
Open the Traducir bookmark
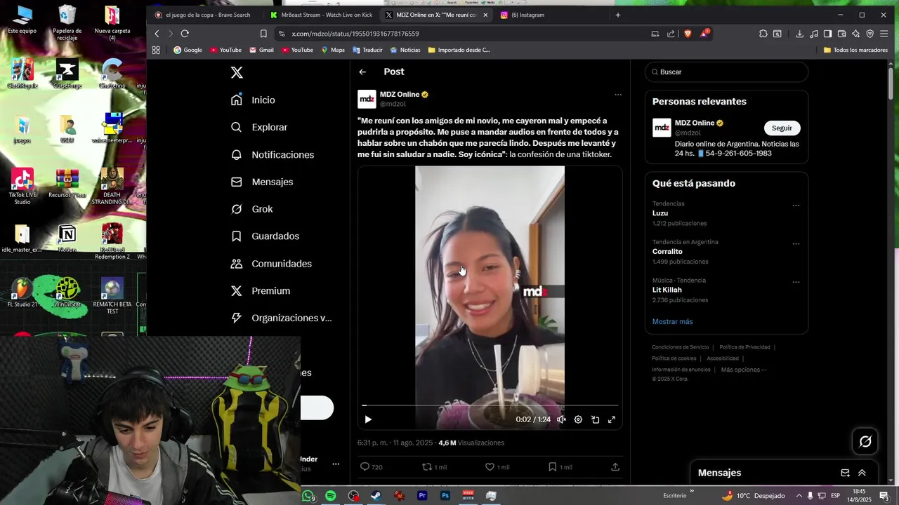coord(367,50)
